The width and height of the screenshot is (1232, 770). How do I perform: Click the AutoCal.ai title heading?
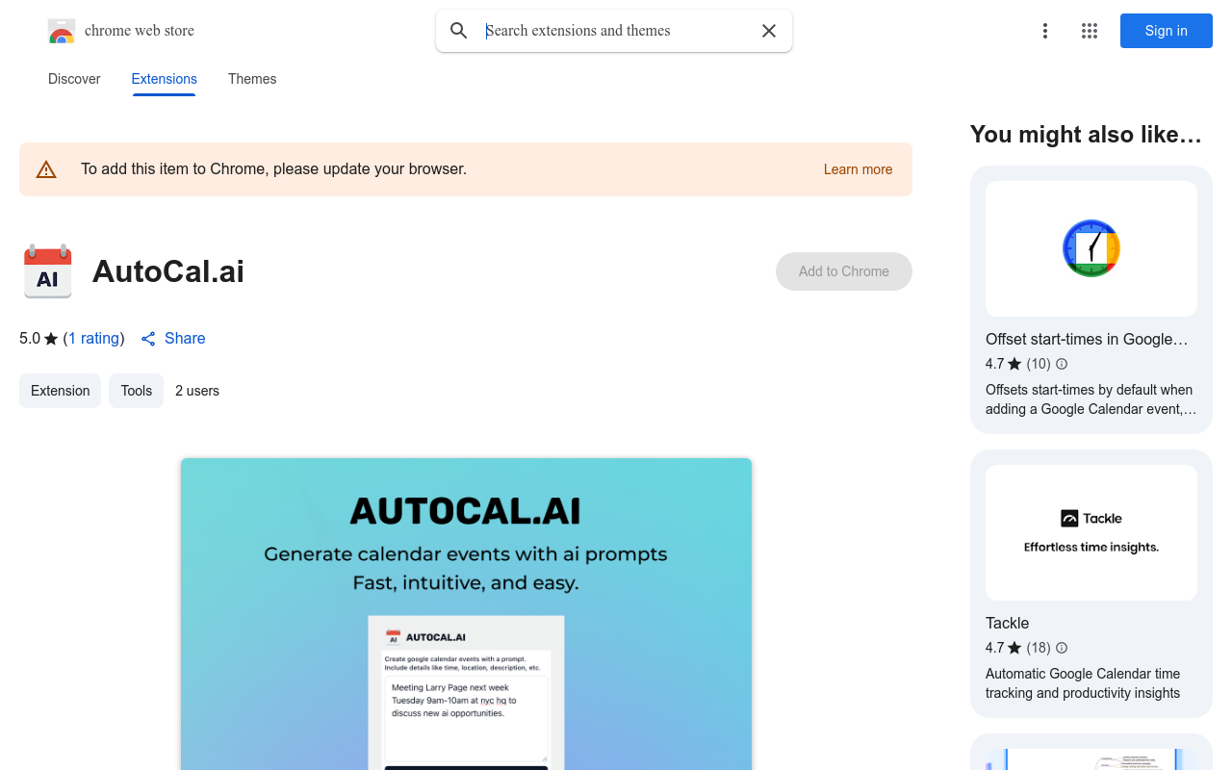(168, 271)
